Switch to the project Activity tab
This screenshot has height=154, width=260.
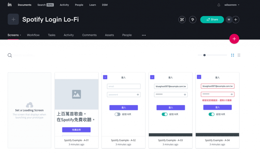[x=69, y=35]
